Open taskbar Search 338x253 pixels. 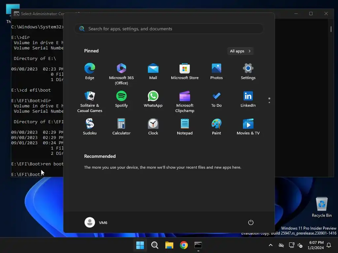[x=154, y=245]
